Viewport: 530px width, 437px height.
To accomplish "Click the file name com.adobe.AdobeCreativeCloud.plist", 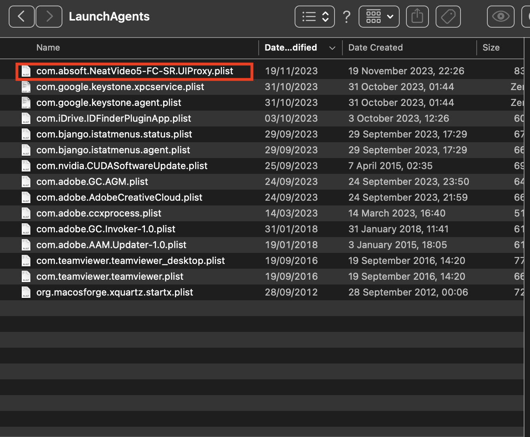I will [x=119, y=198].
